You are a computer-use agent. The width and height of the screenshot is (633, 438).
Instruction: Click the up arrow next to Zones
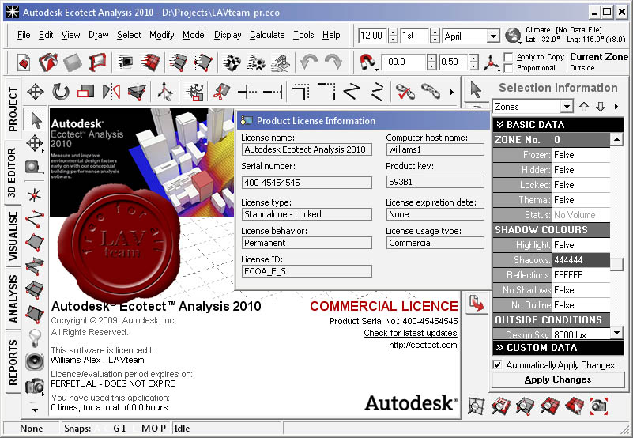pos(584,107)
